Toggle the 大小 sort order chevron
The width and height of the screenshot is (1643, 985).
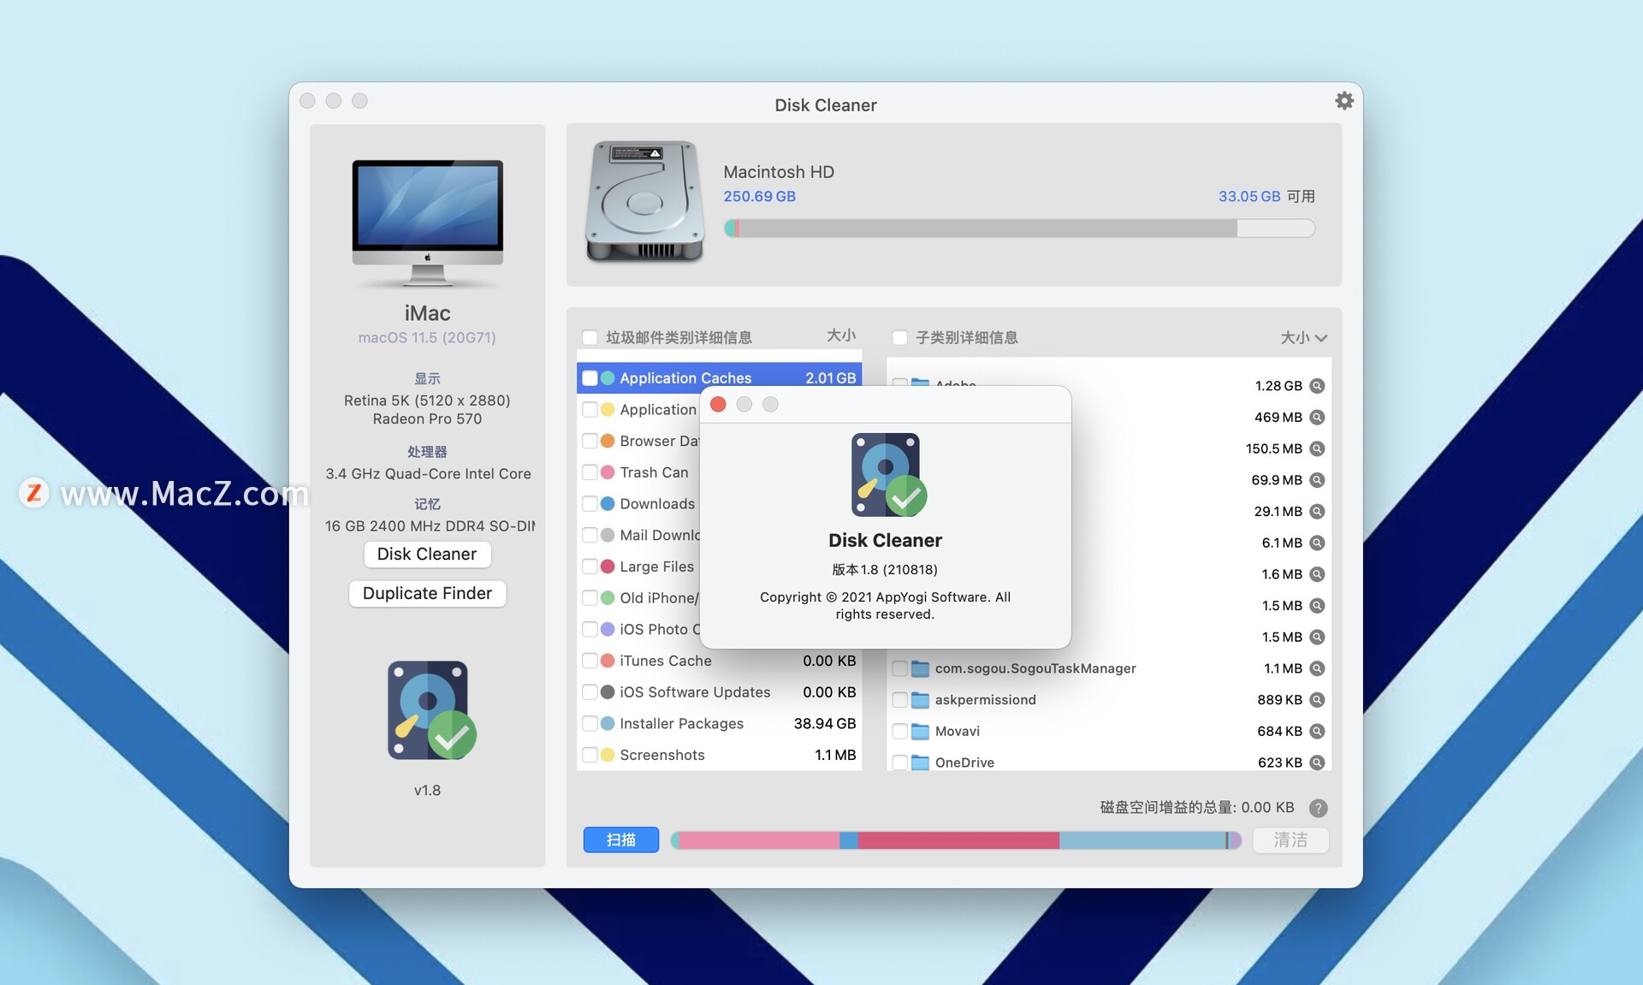pyautogui.click(x=1320, y=338)
